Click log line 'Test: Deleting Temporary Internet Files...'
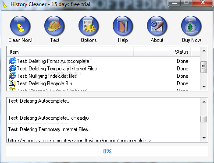214x163 pixels. click(50, 129)
